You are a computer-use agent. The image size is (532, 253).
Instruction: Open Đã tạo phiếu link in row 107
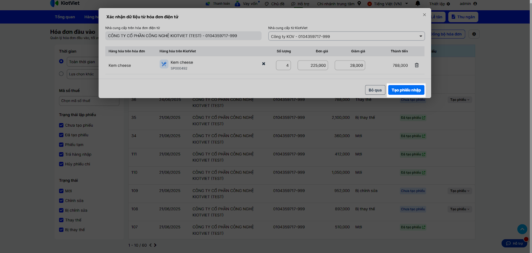coord(413,227)
